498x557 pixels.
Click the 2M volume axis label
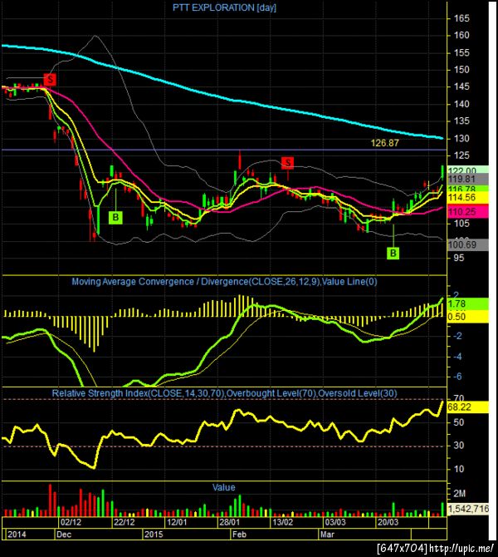click(x=459, y=494)
